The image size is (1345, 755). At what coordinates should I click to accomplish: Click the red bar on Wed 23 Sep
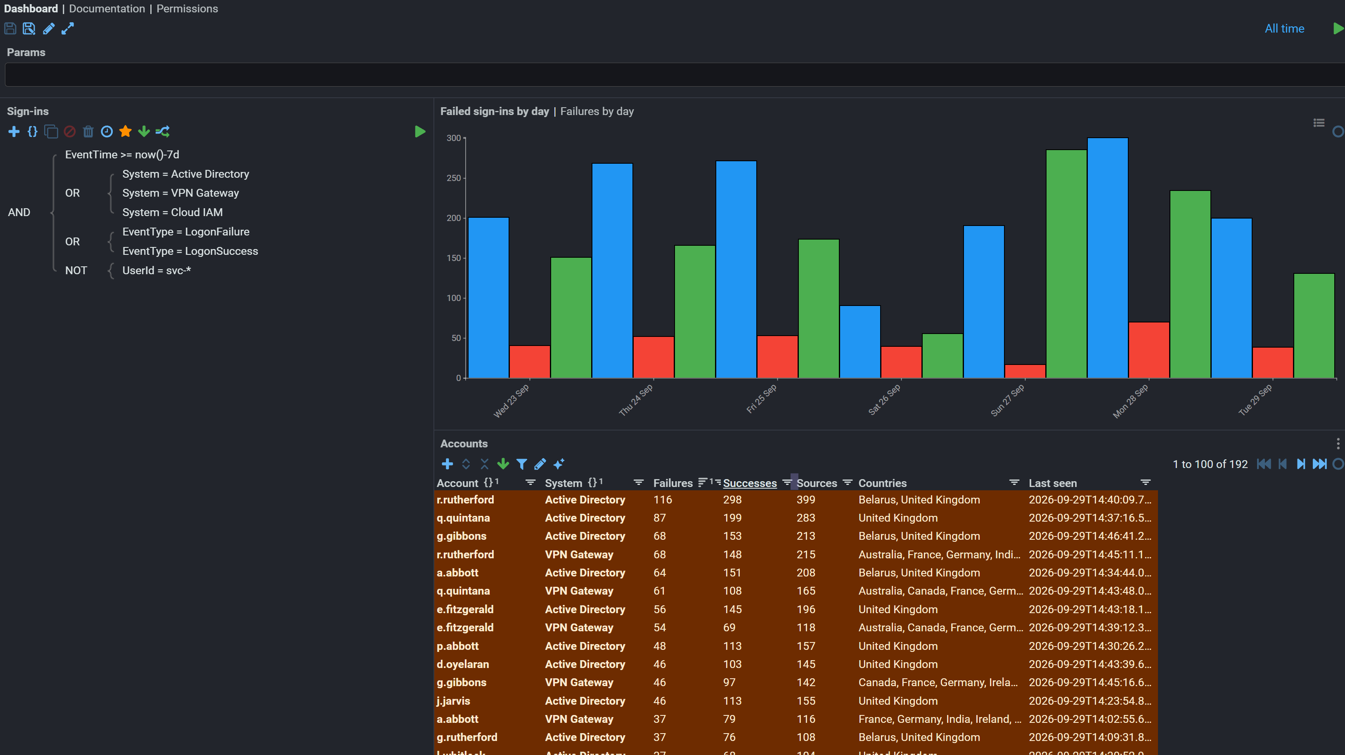(529, 361)
